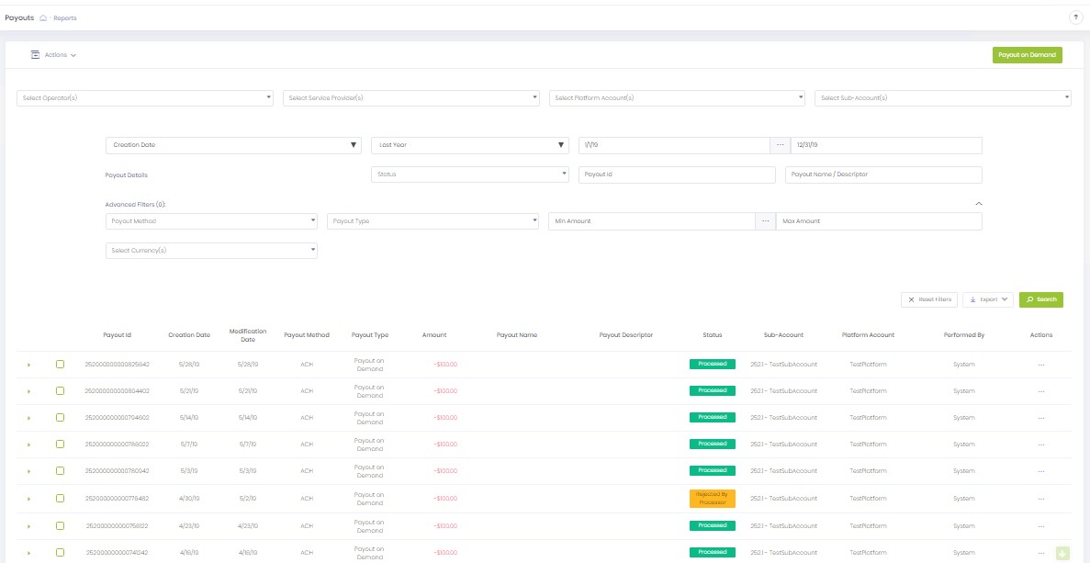The width and height of the screenshot is (1090, 563).
Task: Click the Payout Id input field
Action: pos(678,175)
